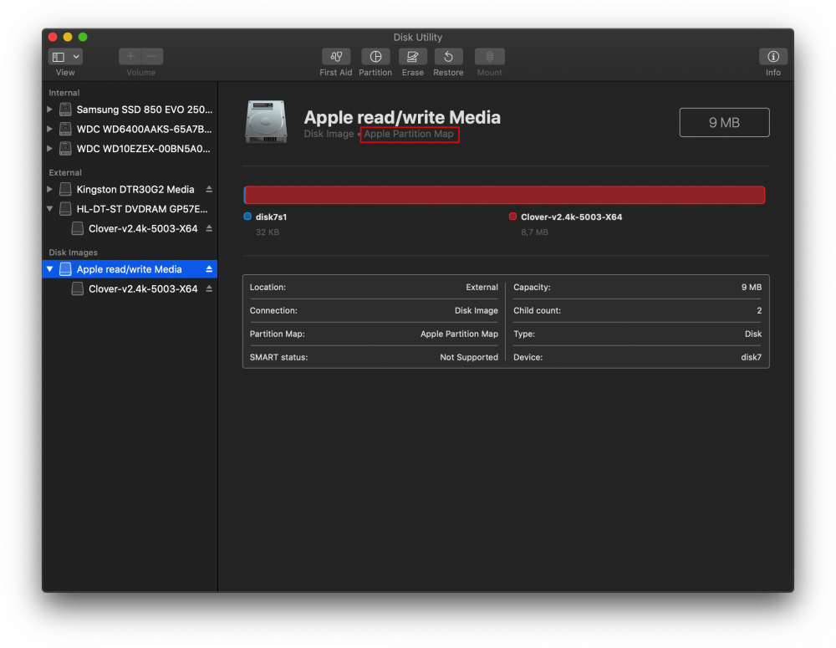The width and height of the screenshot is (836, 648).
Task: Click the Internal section header
Action: [64, 93]
